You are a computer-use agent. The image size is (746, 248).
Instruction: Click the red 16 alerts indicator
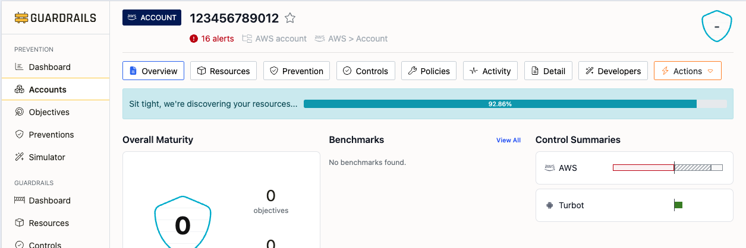(x=212, y=39)
